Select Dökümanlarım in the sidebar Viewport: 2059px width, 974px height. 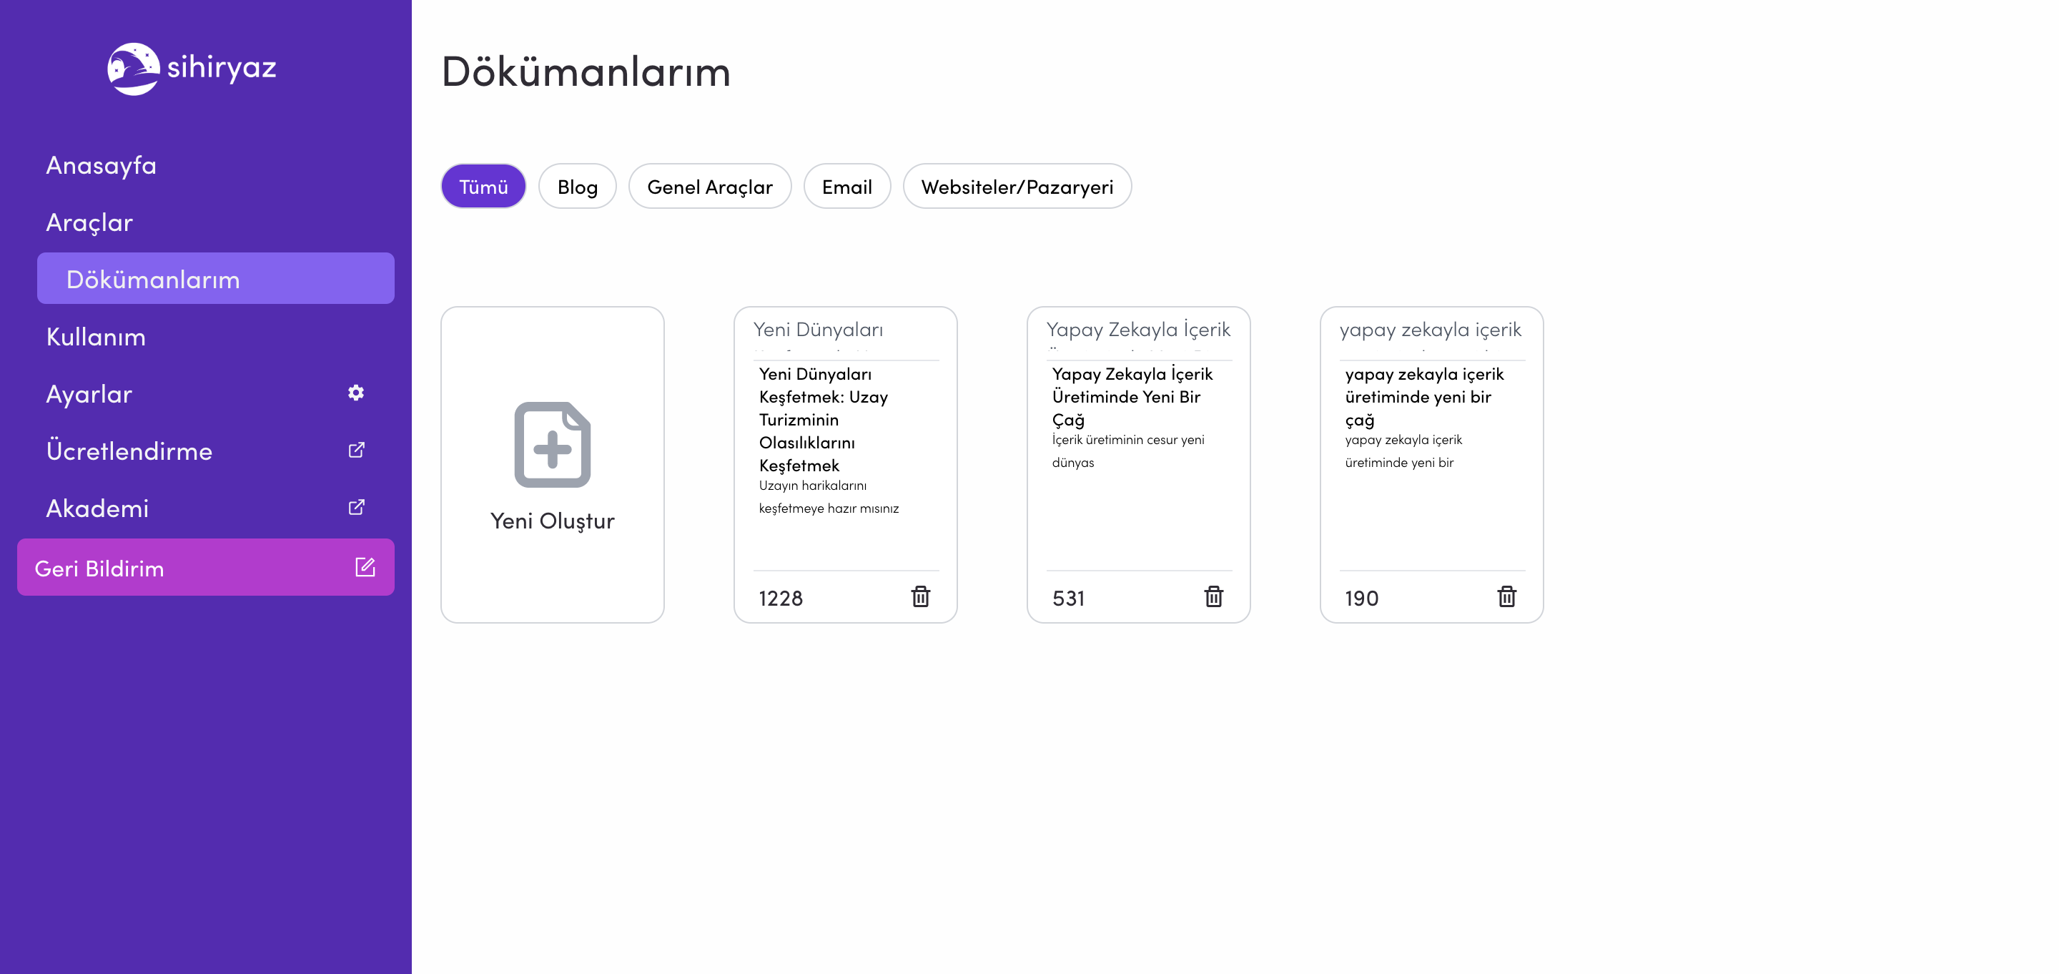(x=216, y=279)
